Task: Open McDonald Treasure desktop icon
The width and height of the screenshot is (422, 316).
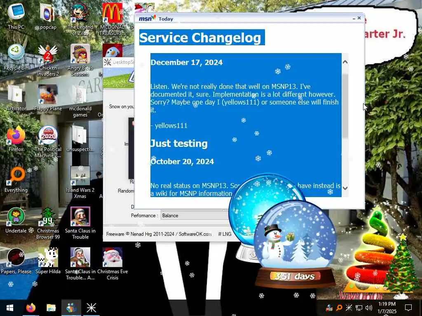Action: tap(112, 19)
